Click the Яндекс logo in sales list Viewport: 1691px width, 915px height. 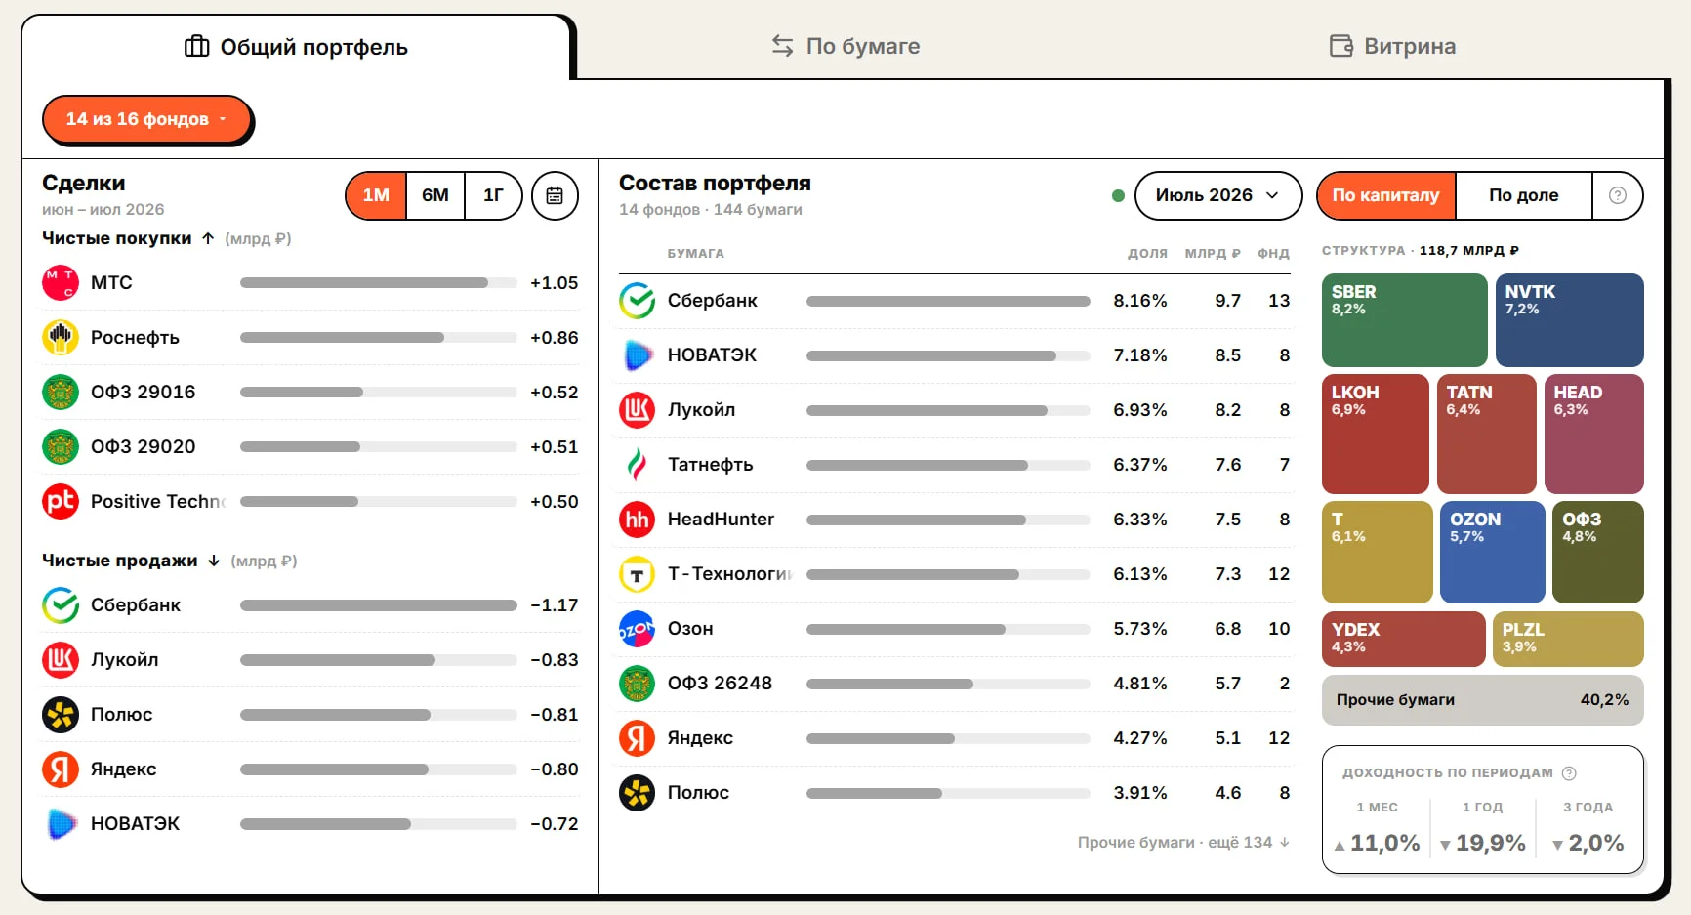61,769
